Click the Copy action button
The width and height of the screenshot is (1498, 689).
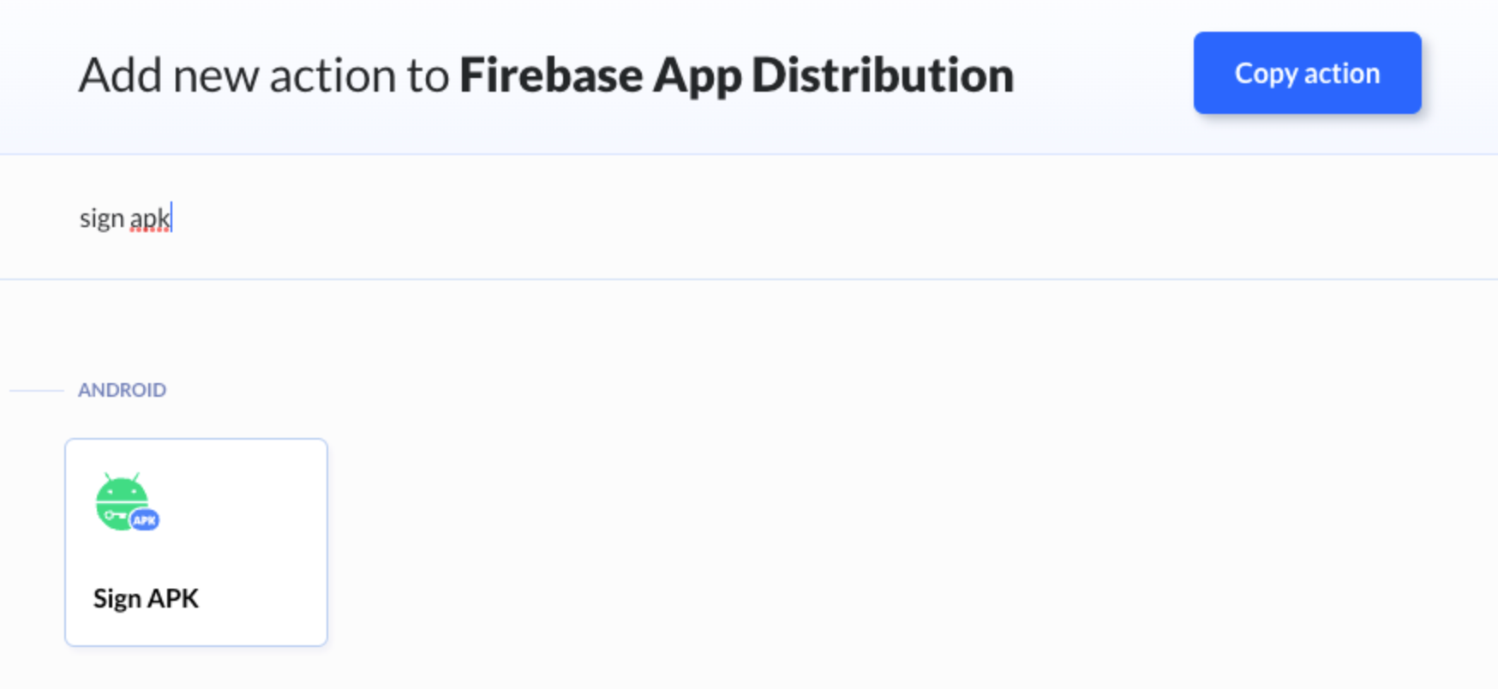pyautogui.click(x=1307, y=73)
